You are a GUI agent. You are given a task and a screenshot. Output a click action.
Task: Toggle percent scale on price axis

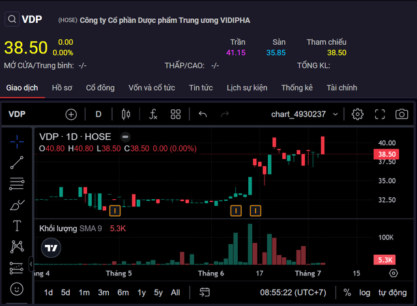[x=347, y=292]
